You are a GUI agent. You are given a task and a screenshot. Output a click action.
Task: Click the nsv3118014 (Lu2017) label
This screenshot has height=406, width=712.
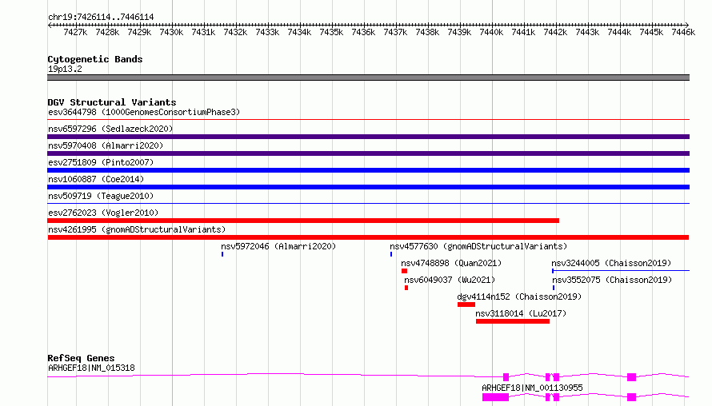click(x=521, y=313)
